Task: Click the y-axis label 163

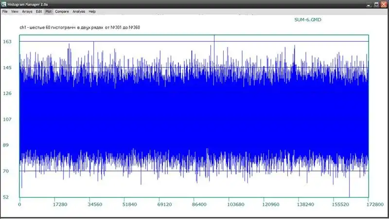Action: pos(7,42)
